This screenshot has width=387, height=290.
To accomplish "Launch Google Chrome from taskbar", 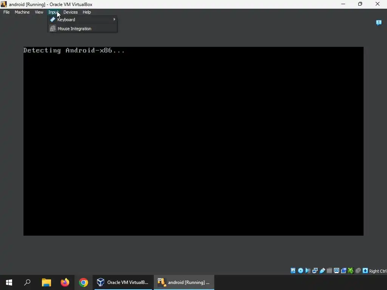I will click(84, 282).
